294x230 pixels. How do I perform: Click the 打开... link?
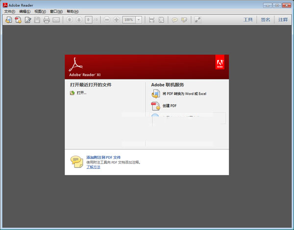pyautogui.click(x=81, y=93)
